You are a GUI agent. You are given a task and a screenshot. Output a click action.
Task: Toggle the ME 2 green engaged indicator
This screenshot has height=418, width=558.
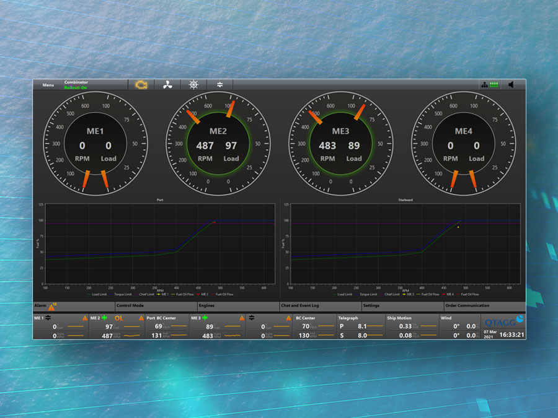(105, 318)
